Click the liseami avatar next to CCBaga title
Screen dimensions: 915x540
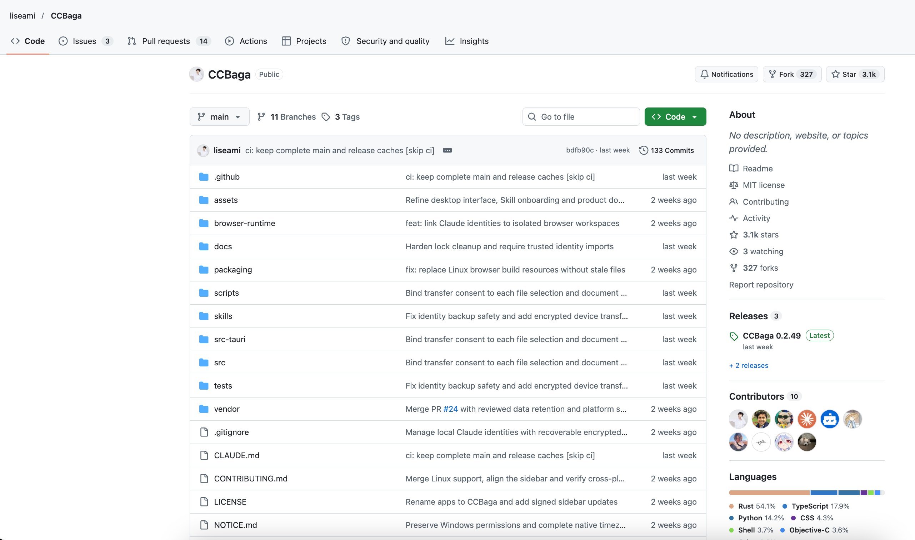pos(196,74)
